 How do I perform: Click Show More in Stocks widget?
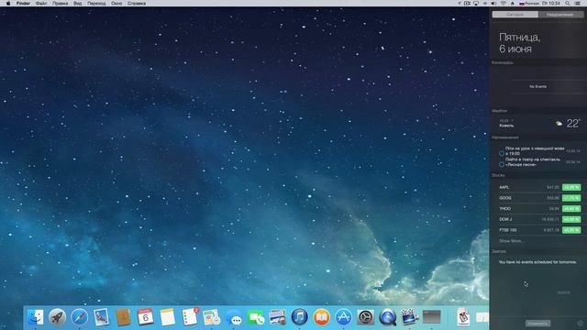511,241
